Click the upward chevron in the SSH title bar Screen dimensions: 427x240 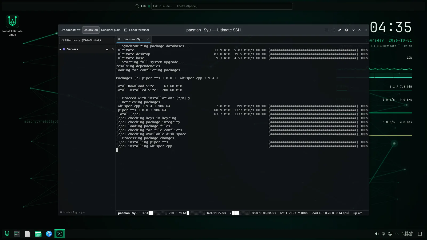[359, 30]
